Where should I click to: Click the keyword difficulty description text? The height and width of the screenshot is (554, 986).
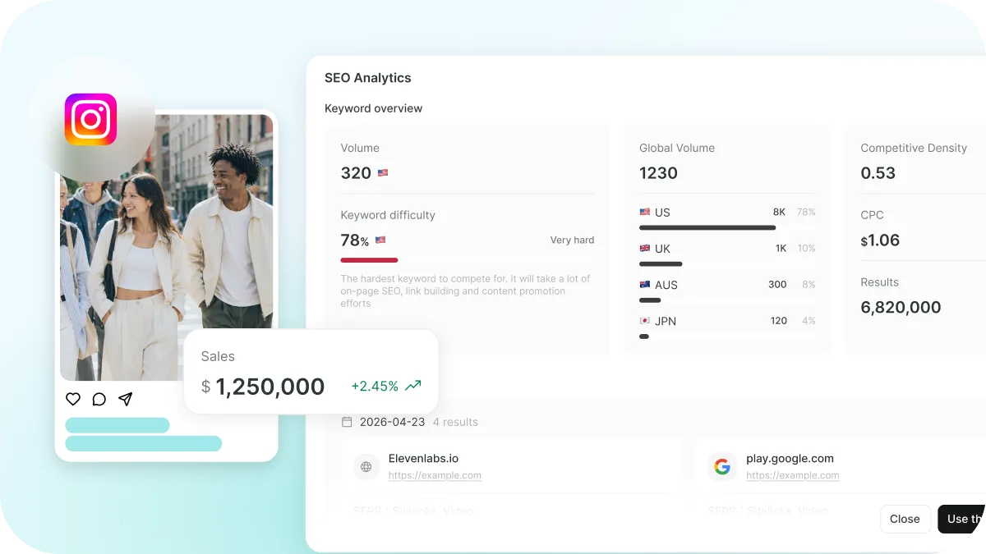466,291
